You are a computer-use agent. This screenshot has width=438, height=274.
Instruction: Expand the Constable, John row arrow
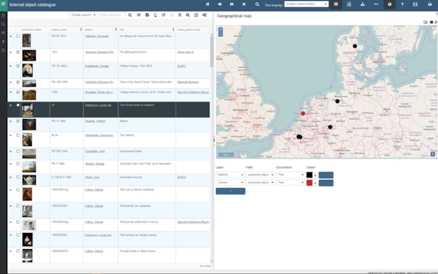click(x=11, y=151)
